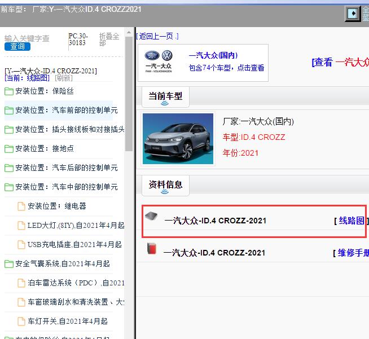Click document icon for 泊车雷达系统
The height and width of the screenshot is (339, 369).
21,283
